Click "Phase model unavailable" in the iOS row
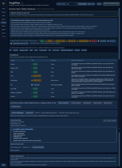 [x=57, y=85]
